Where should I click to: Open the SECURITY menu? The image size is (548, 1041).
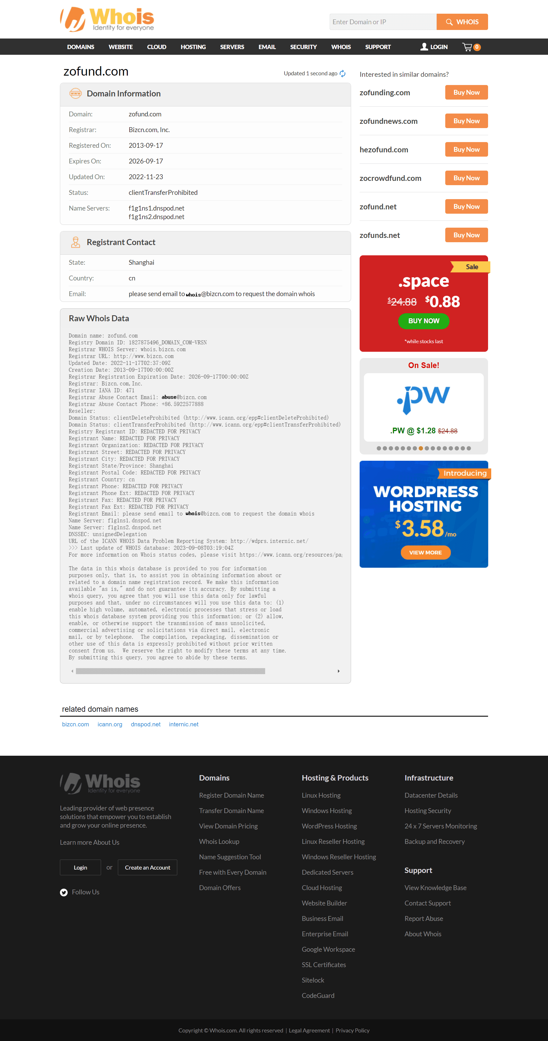click(303, 47)
